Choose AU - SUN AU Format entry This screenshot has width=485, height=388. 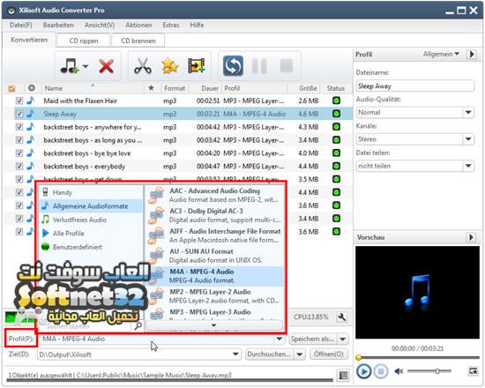click(x=214, y=256)
